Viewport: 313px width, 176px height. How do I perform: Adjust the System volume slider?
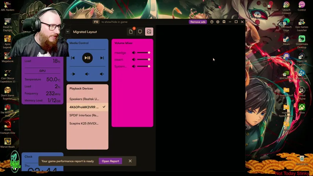pos(144,66)
